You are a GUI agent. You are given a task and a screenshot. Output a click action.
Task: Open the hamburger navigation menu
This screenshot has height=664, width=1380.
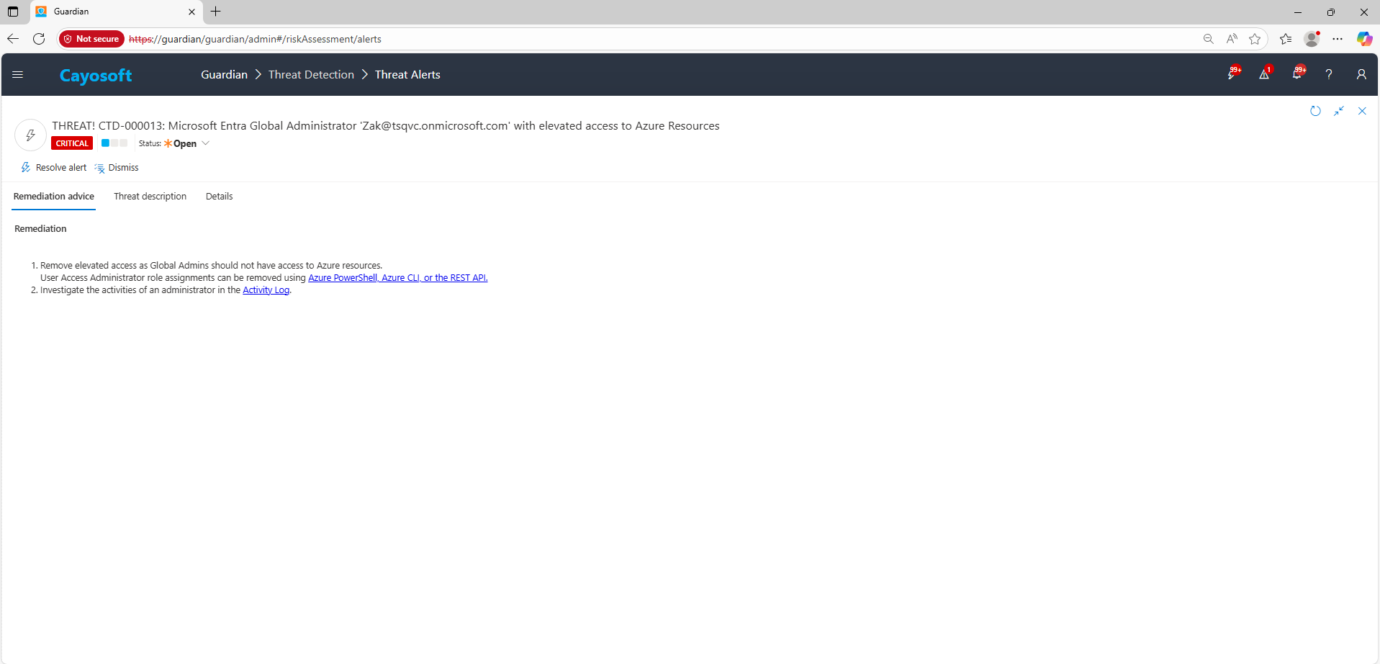[18, 75]
